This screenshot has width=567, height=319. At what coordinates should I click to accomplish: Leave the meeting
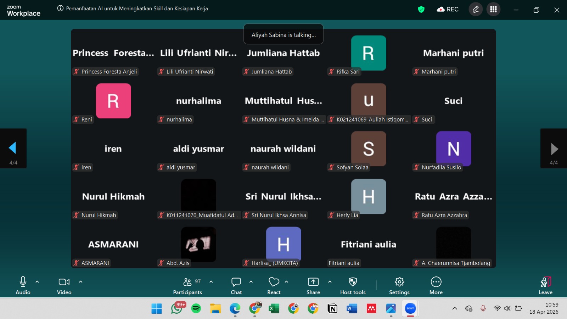[545, 285]
